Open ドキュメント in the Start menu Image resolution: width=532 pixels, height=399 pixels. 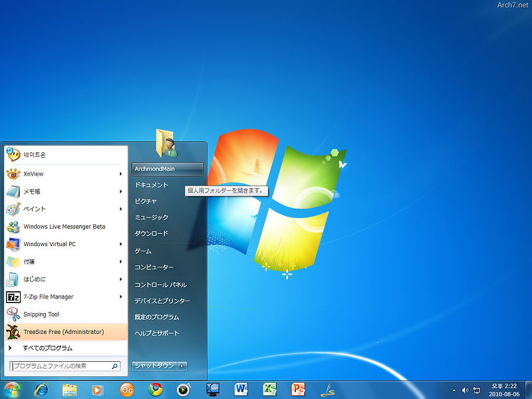coord(168,185)
